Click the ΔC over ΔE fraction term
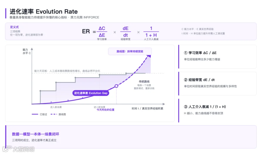Screen dimensions: 263x154 [102, 32]
